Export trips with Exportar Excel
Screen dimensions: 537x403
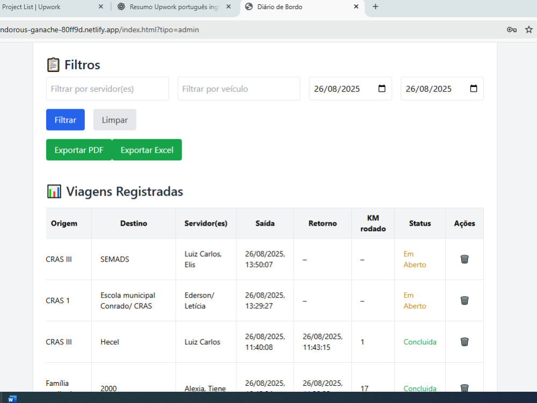coord(147,150)
